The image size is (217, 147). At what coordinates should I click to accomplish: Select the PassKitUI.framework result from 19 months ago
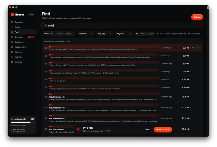coord(122,97)
